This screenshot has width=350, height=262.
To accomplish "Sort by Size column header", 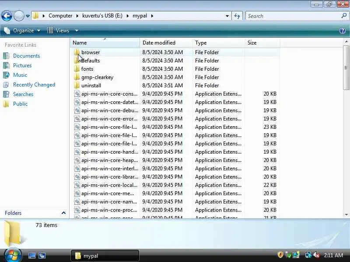I will pyautogui.click(x=262, y=42).
